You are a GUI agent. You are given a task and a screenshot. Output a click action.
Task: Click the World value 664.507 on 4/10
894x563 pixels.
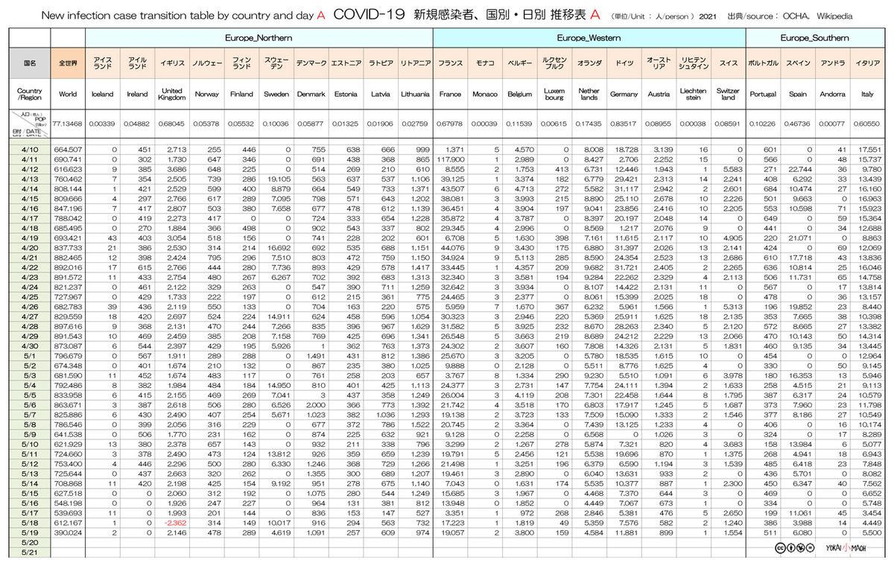click(69, 149)
